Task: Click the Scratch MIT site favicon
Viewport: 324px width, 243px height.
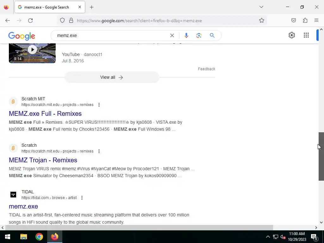Action: (x=13, y=102)
